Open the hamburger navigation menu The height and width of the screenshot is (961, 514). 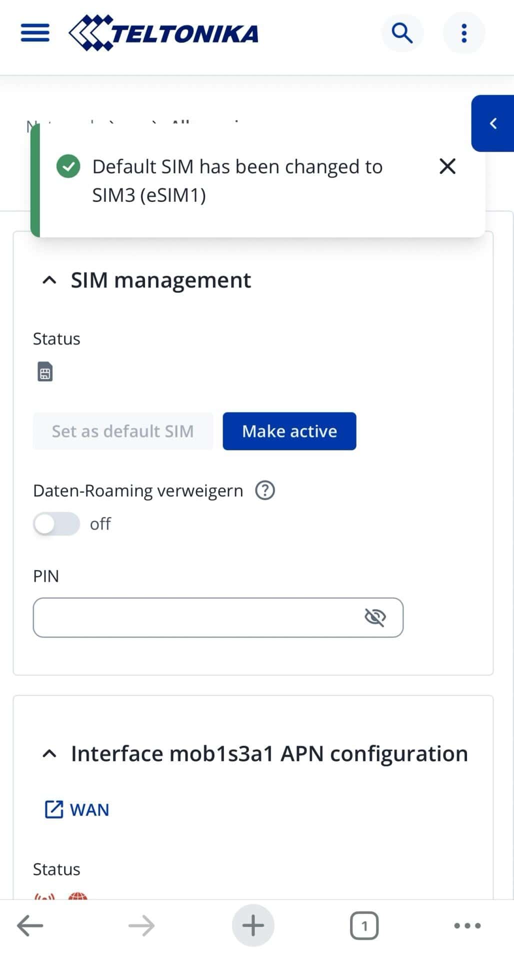34,33
